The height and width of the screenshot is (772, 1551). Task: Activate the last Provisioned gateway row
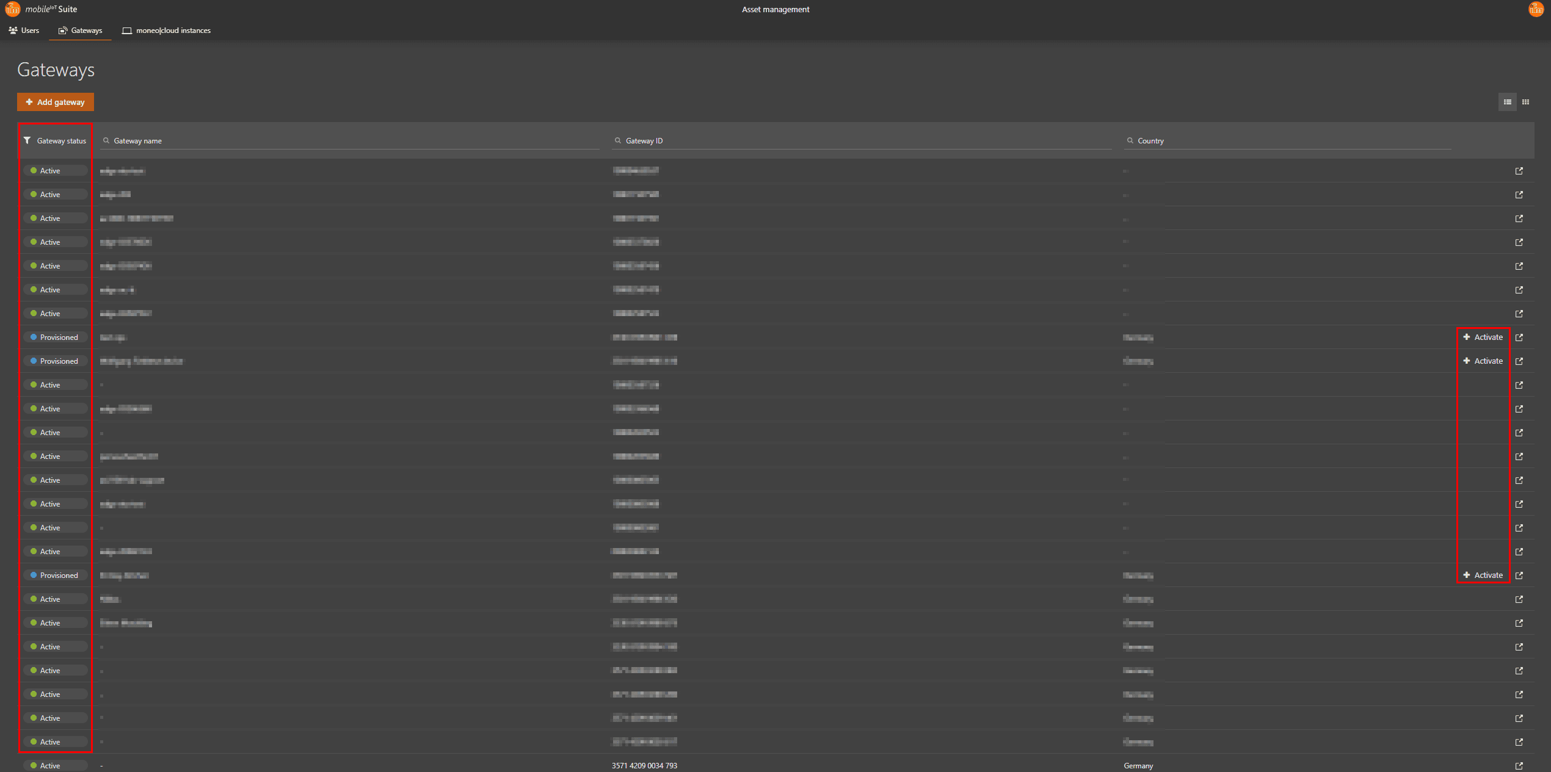1483,575
